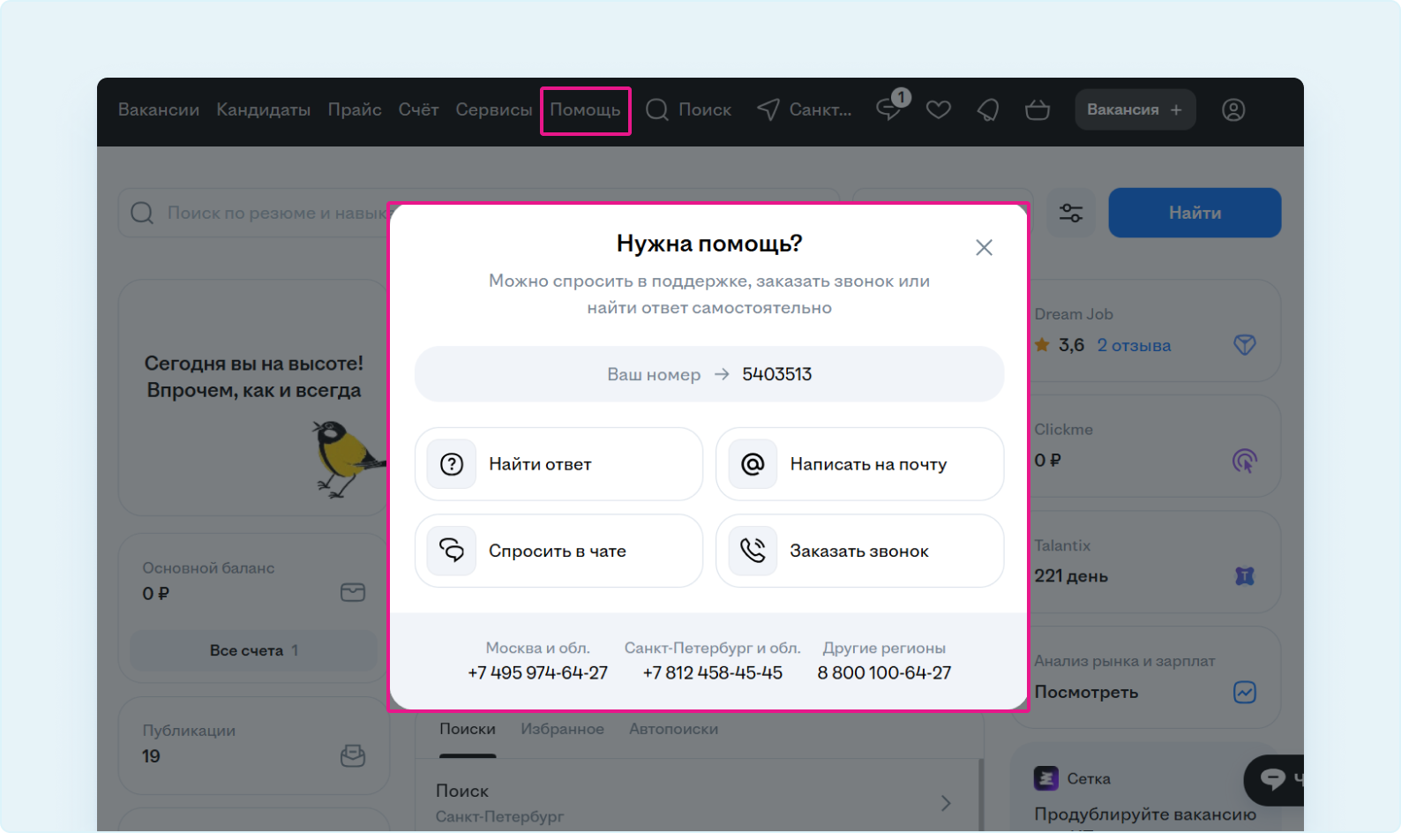
Task: Switch to the Автопоиски tab
Action: tap(673, 729)
